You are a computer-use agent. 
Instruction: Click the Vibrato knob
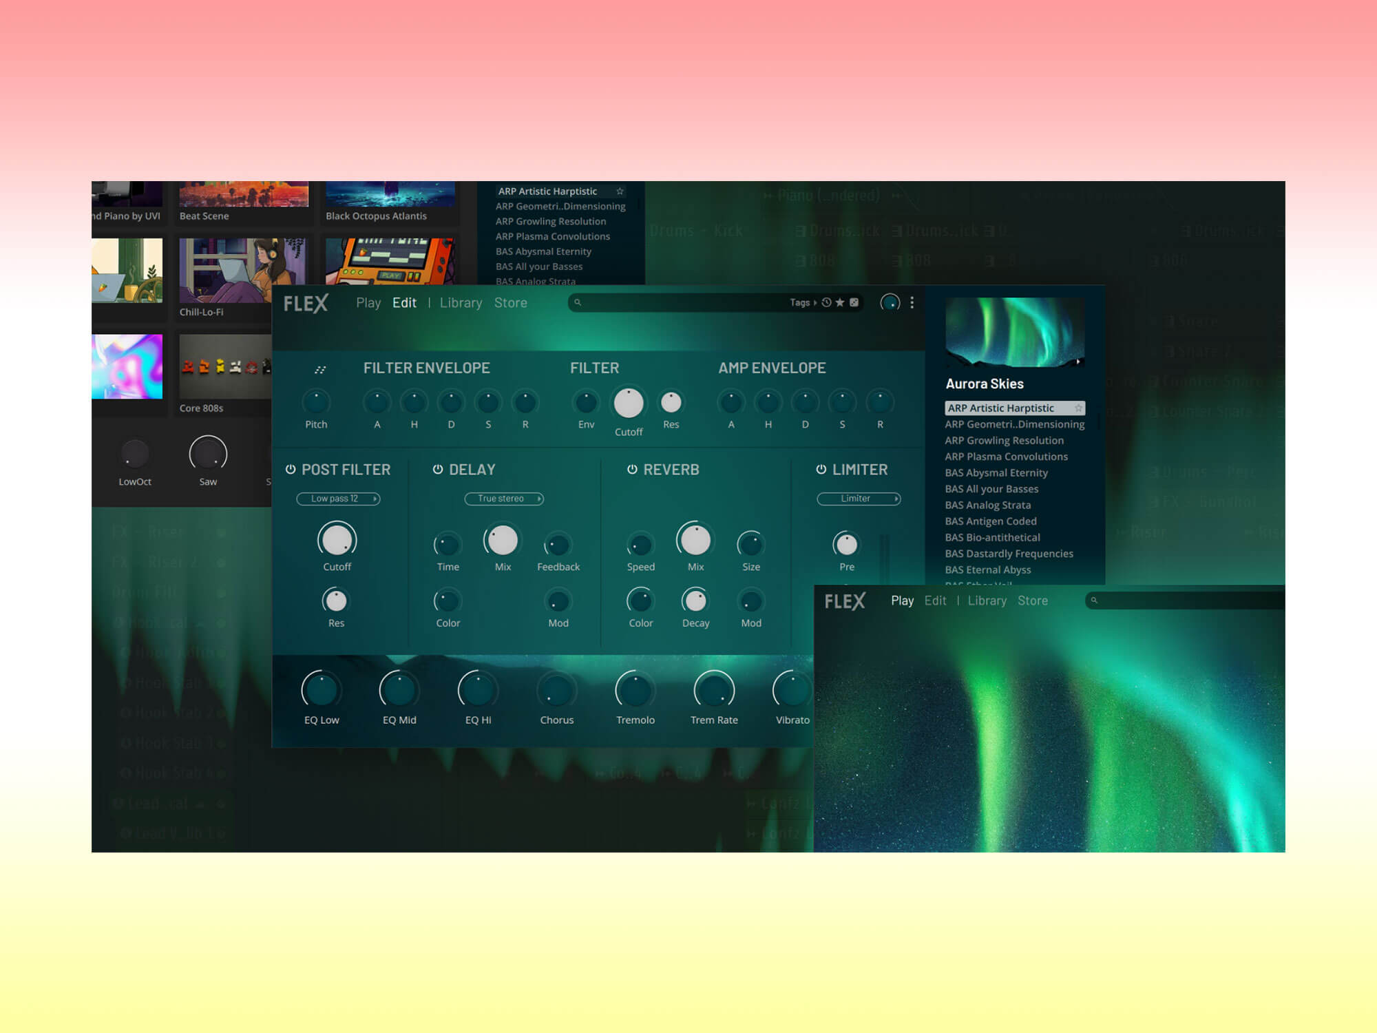pos(792,689)
